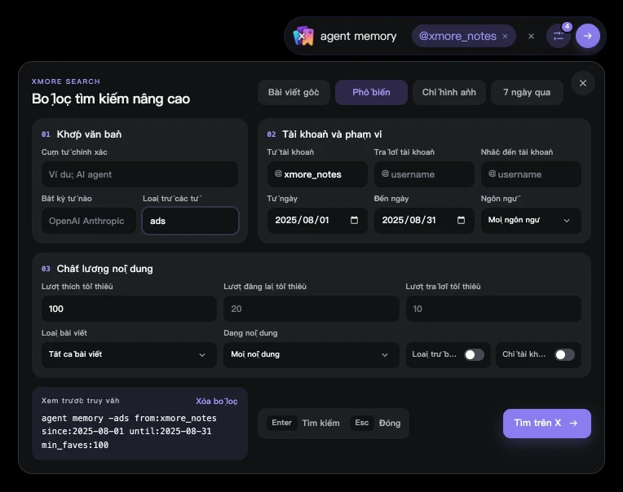
Task: Select the Phổ biến preset
Action: [x=371, y=92]
